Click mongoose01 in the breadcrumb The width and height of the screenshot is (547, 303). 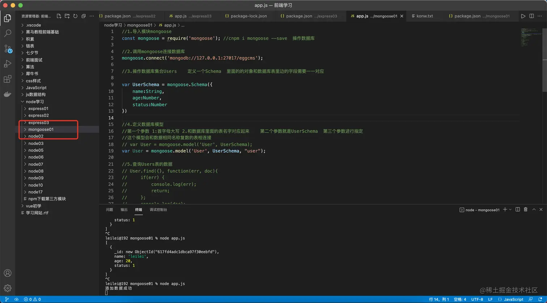(140, 25)
